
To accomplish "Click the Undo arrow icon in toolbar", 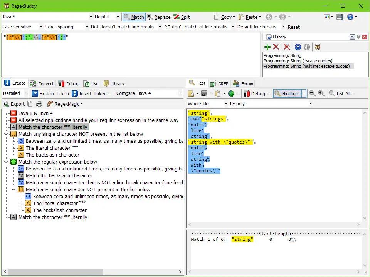I will 269,17.
